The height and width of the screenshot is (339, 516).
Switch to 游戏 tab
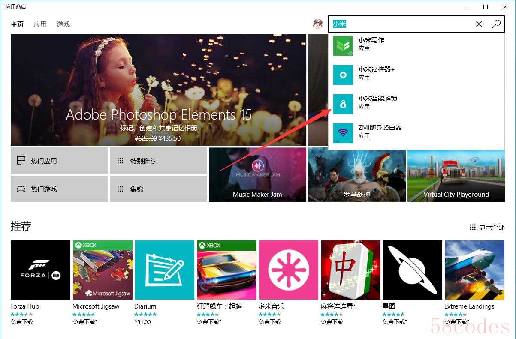63,24
